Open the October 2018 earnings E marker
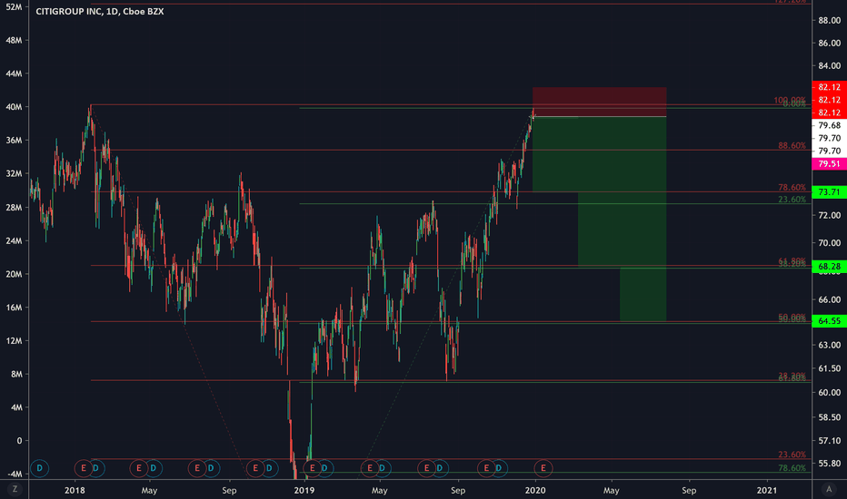This screenshot has width=847, height=499. 255,468
